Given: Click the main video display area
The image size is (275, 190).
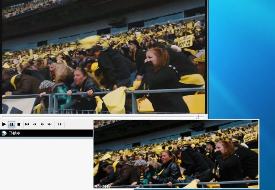Looking at the screenshot, I should tap(103, 57).
